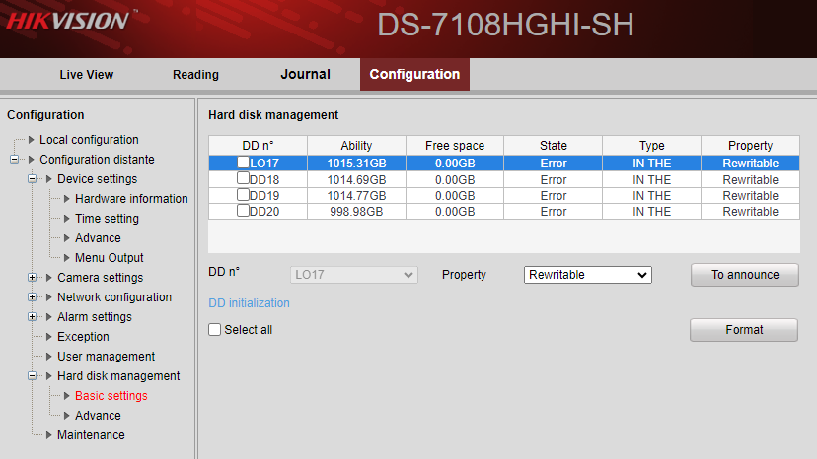Open Advance under Device settings
This screenshot has height=459, width=817.
coord(98,237)
